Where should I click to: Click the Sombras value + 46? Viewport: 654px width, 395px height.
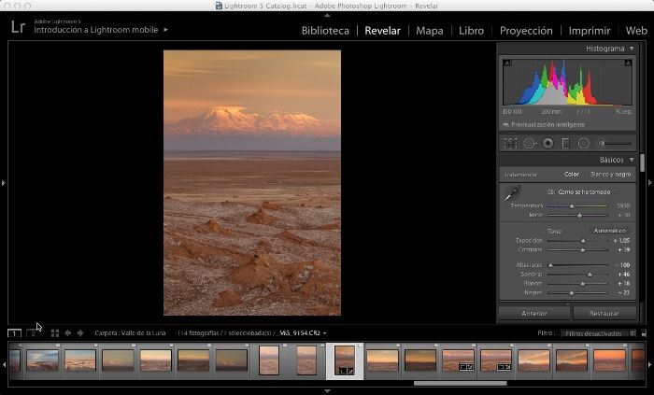point(624,275)
